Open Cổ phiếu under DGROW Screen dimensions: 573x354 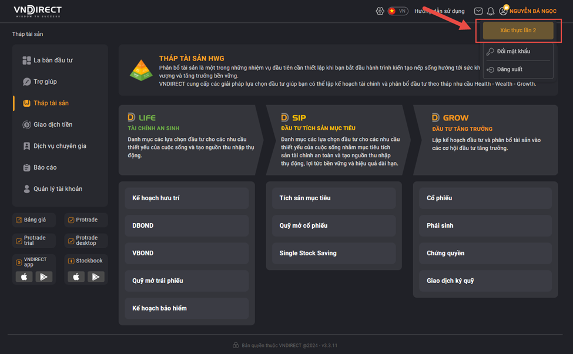click(x=485, y=198)
